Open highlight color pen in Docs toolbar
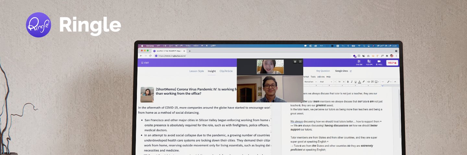467x155 pixels. tap(364, 82)
